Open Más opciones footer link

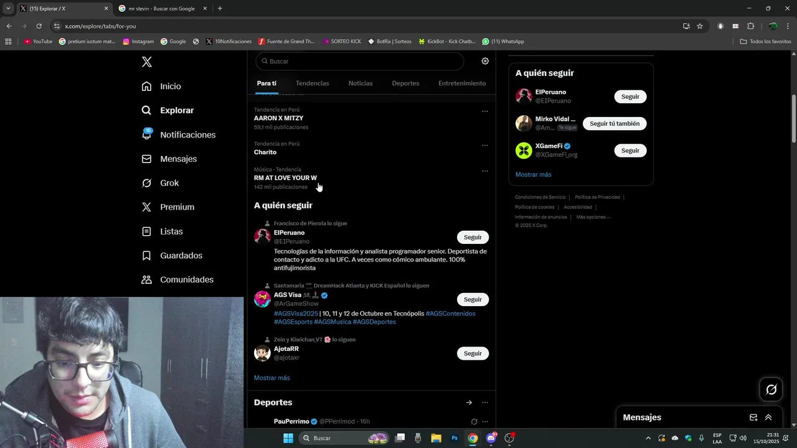pyautogui.click(x=593, y=217)
